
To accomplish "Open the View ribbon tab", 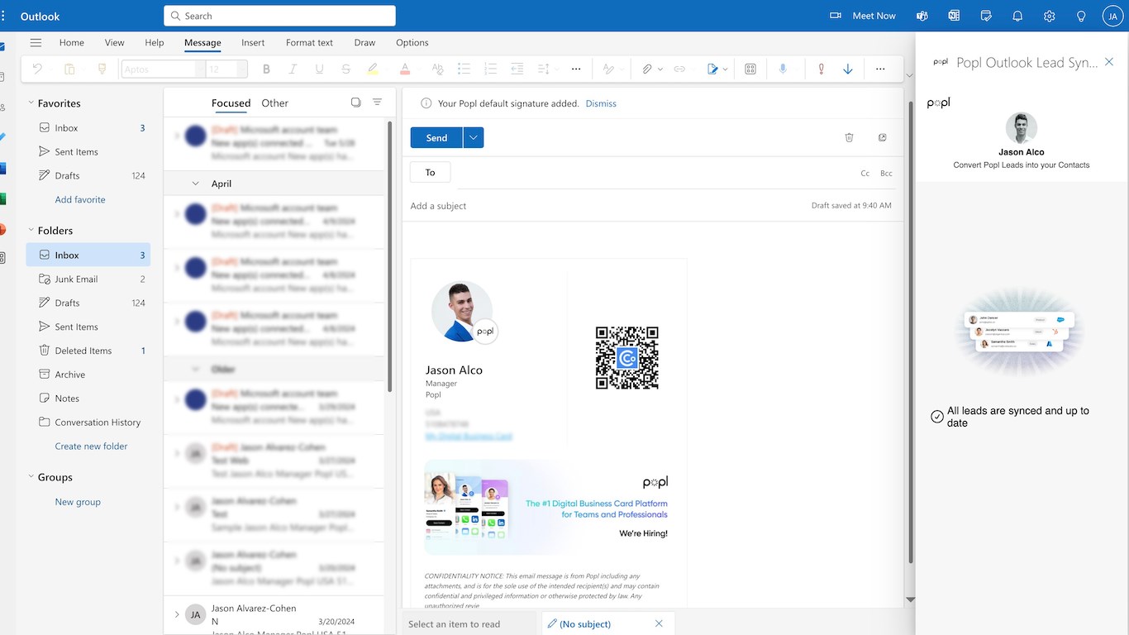I will (115, 43).
